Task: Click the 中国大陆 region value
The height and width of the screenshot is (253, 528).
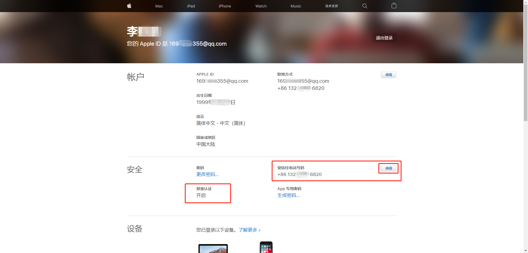Action: click(x=206, y=144)
